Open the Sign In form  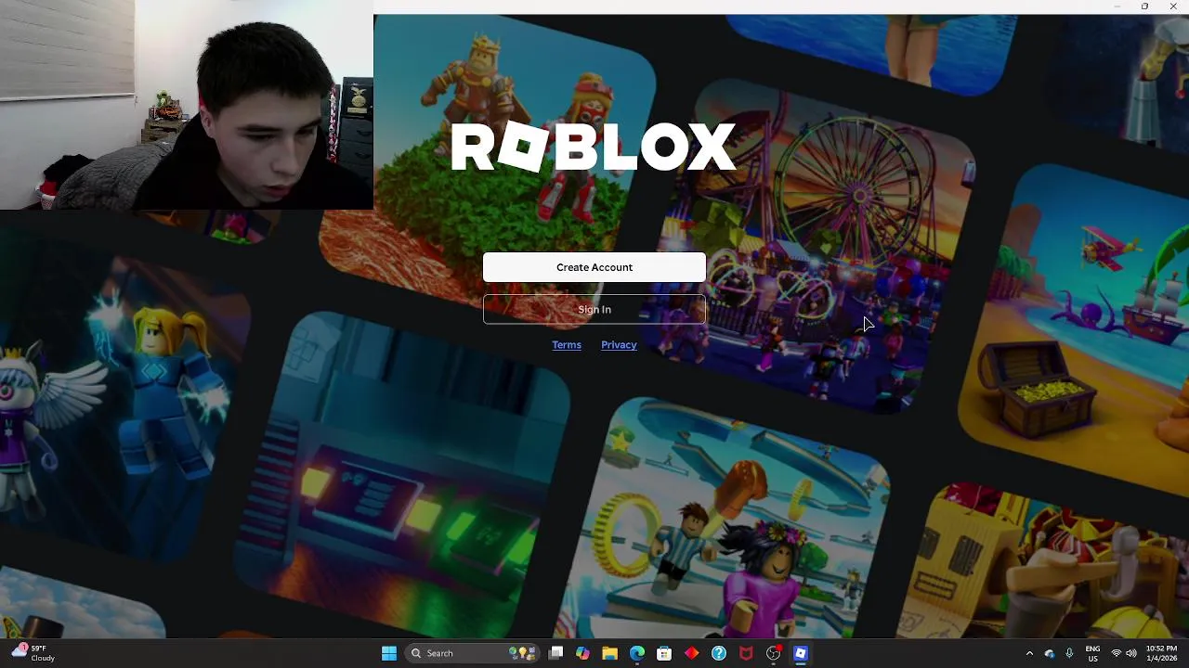pos(594,310)
